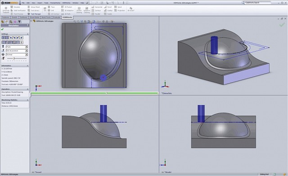Open the Tools menu

click(x=46, y=3)
